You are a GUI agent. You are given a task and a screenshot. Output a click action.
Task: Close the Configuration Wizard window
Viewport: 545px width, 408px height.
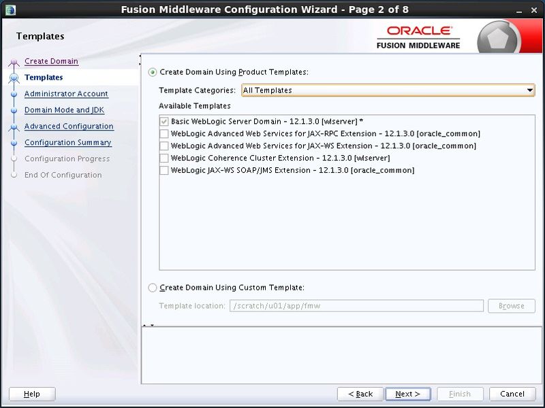[x=534, y=10]
